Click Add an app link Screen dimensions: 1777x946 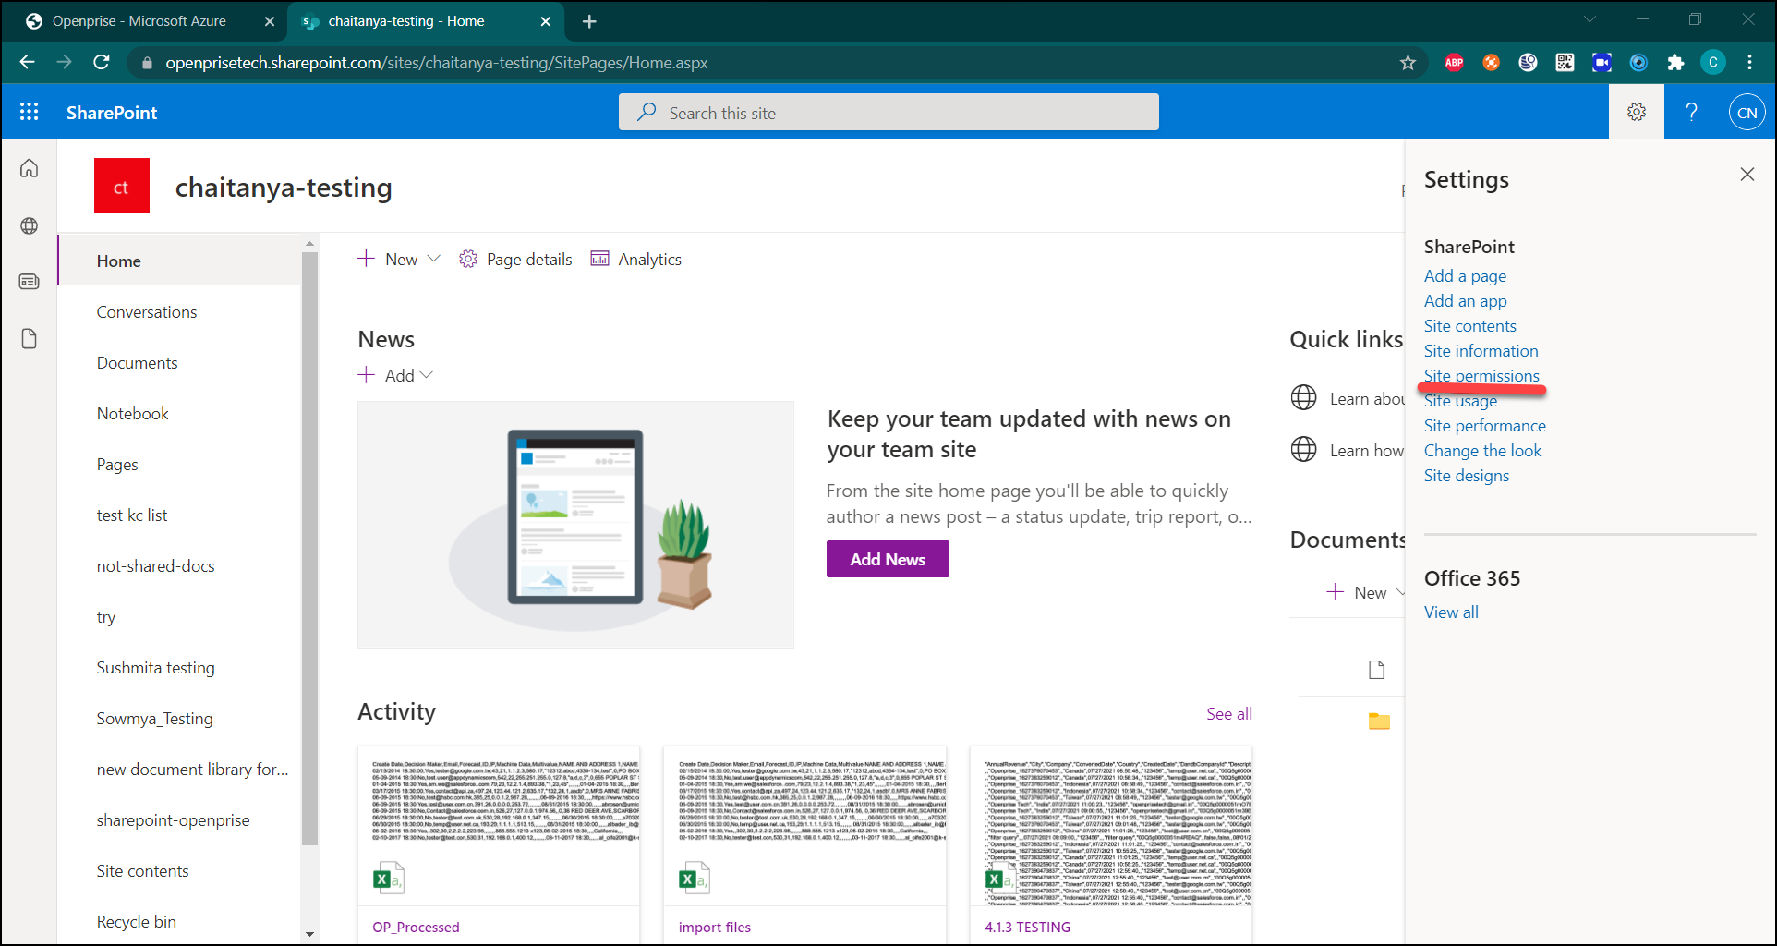click(1465, 300)
